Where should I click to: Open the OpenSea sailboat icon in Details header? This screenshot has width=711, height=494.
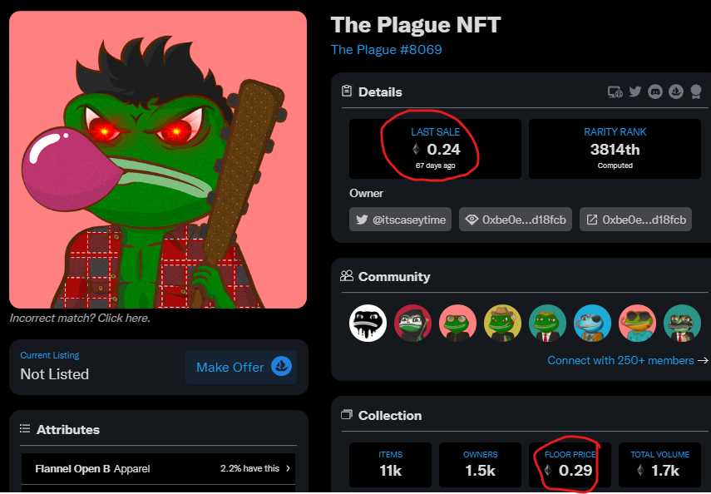pyautogui.click(x=675, y=91)
